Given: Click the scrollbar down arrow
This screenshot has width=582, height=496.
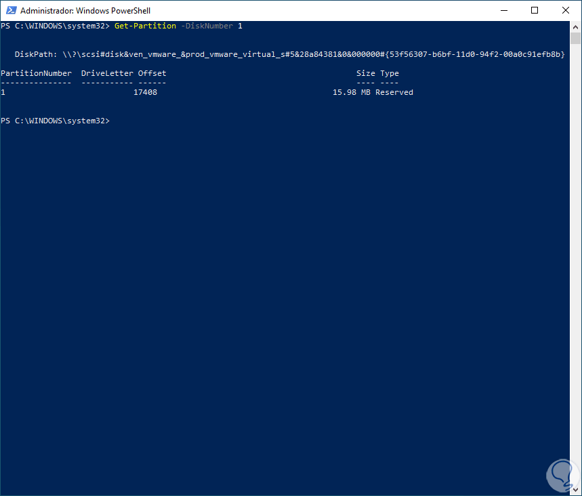Looking at the screenshot, I should point(575,490).
